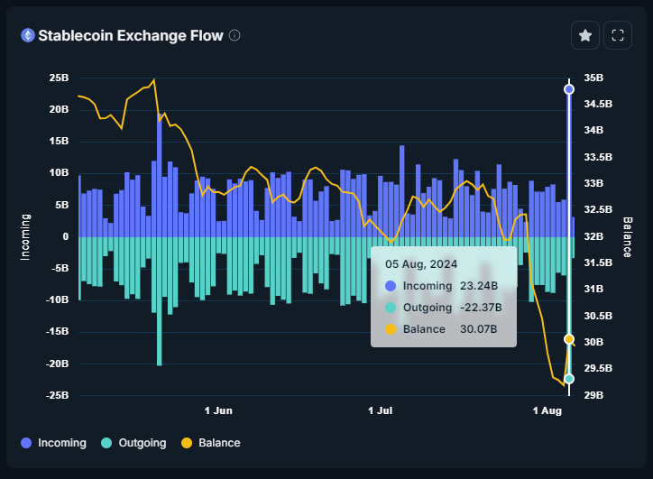Toggle the Outgoing series in legend
The height and width of the screenshot is (479, 653).
coord(133,443)
